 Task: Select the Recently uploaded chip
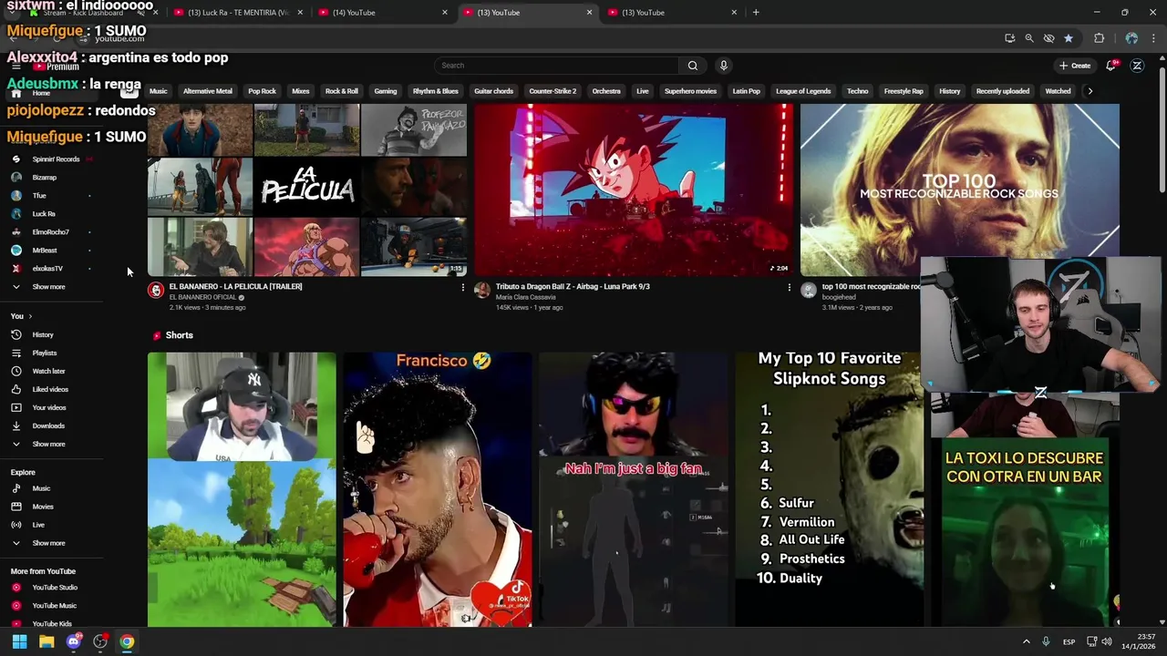(1003, 91)
